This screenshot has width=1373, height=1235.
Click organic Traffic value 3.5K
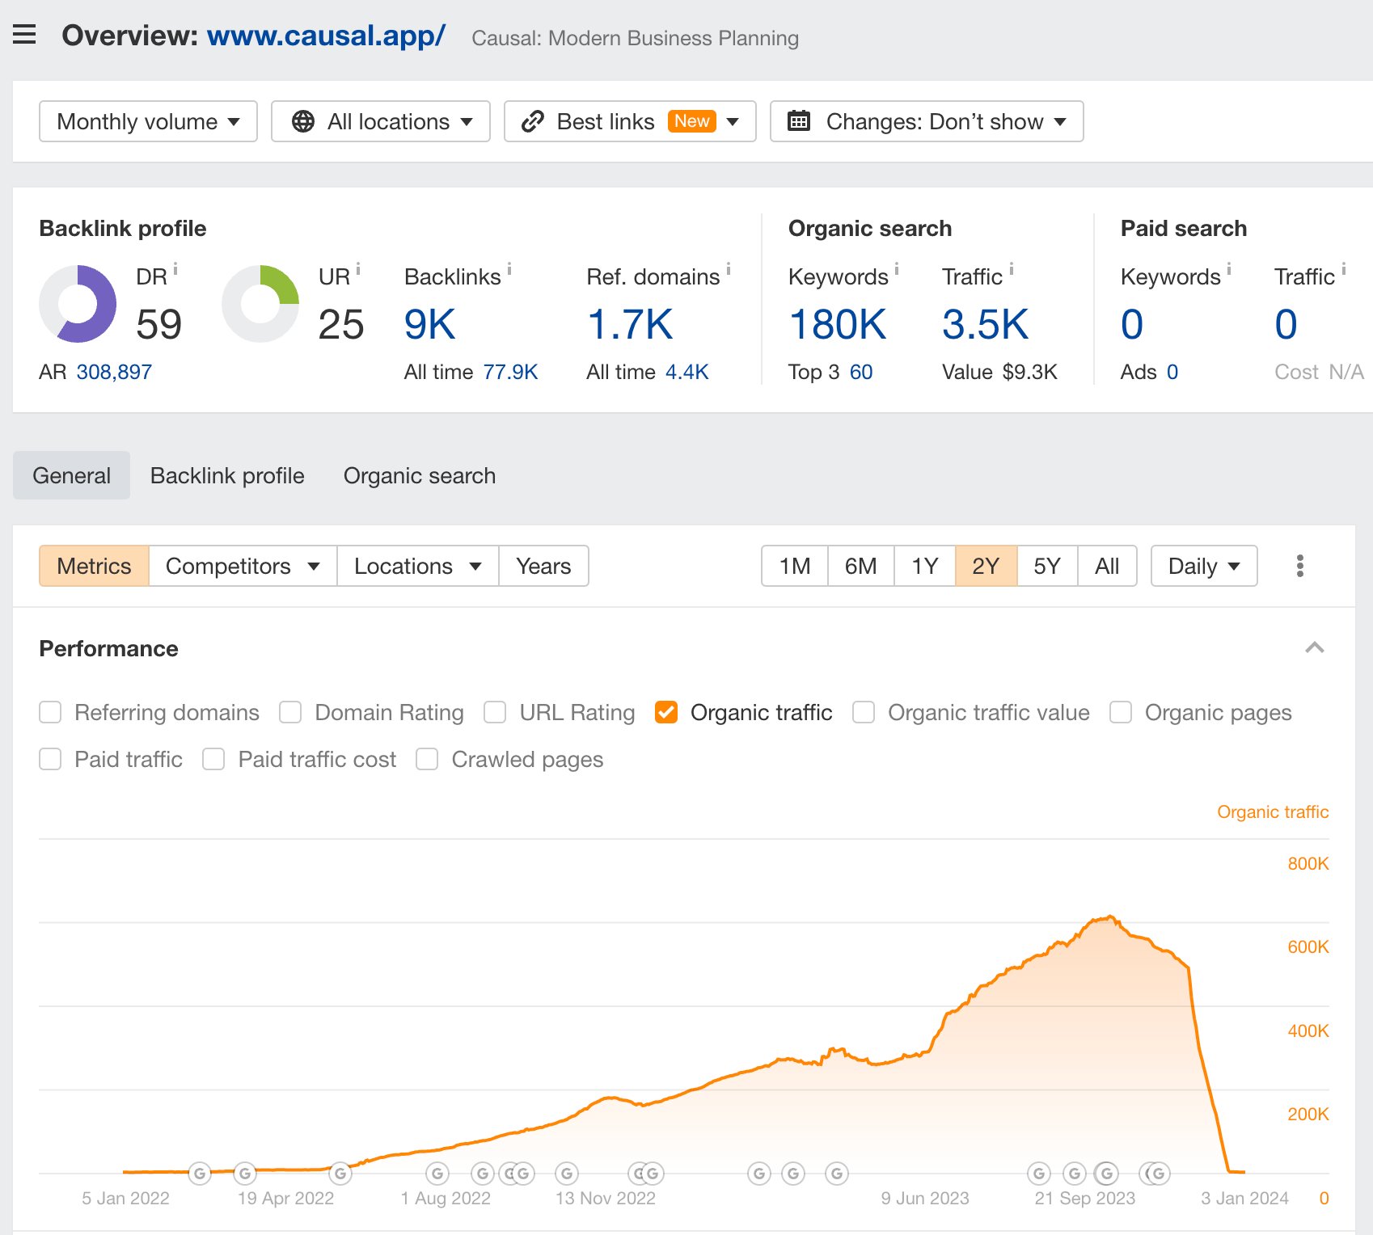pos(985,324)
